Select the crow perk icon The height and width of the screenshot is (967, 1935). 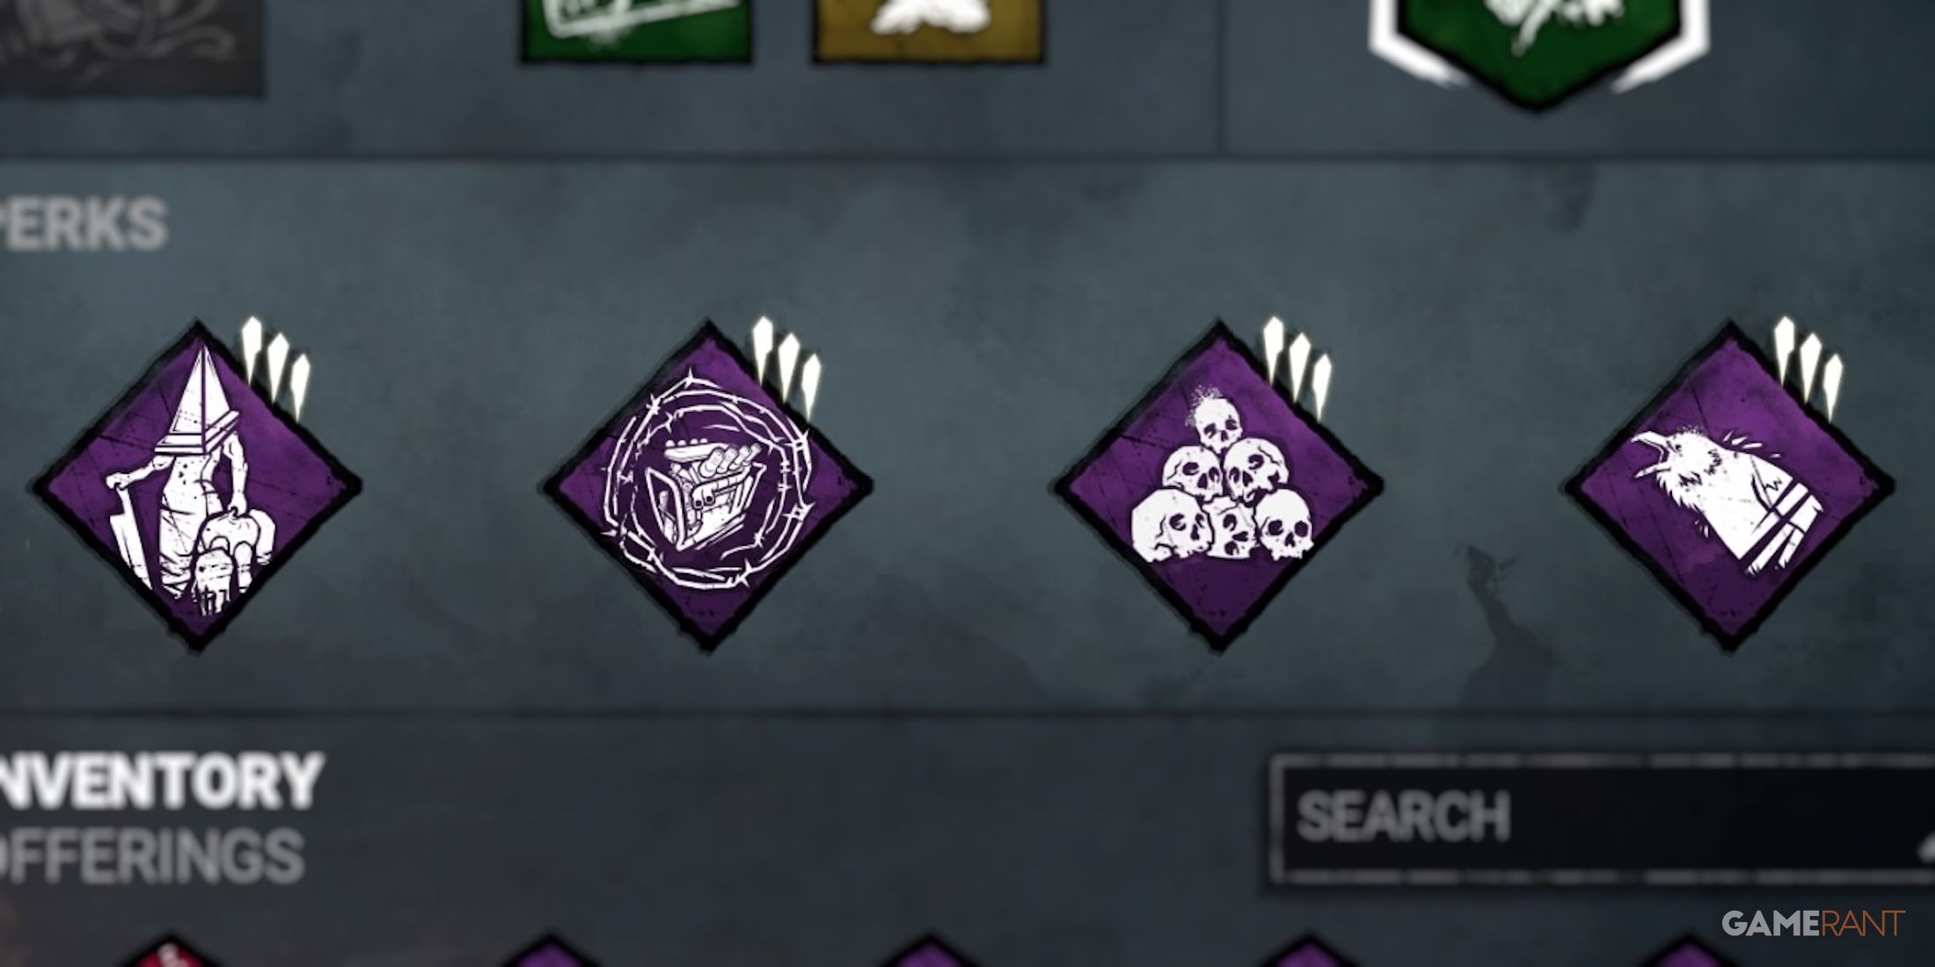[x=1729, y=486]
